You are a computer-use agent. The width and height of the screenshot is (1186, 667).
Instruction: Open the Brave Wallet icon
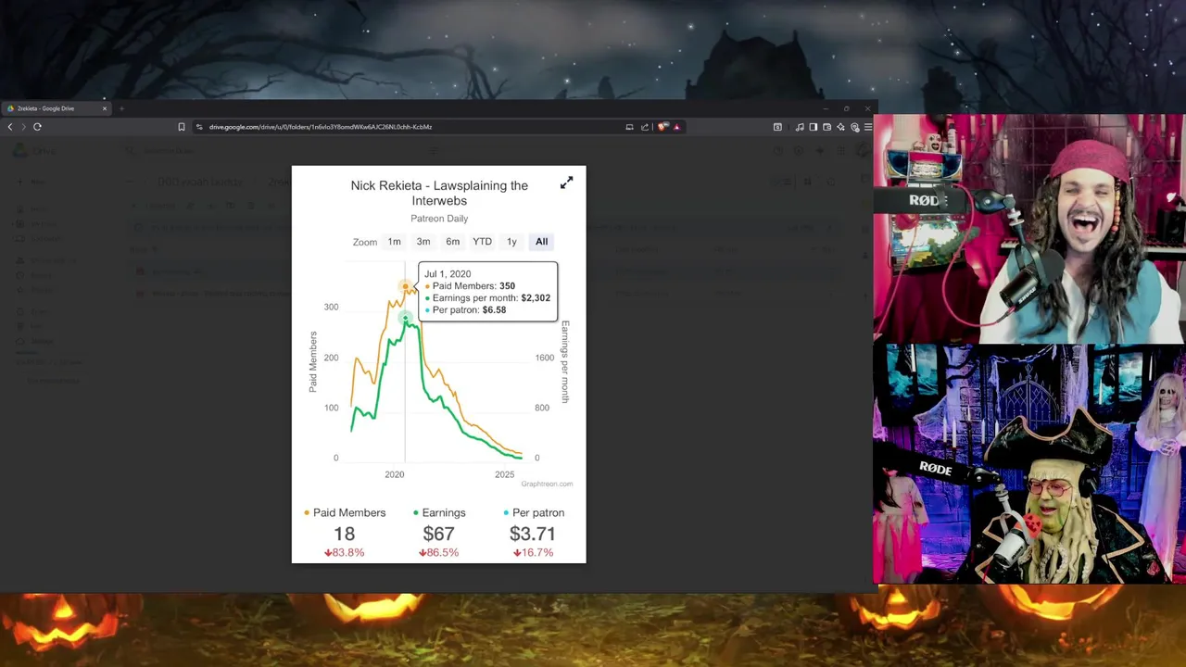[x=826, y=127]
